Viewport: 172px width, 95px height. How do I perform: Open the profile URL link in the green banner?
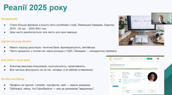coord(133,69)
